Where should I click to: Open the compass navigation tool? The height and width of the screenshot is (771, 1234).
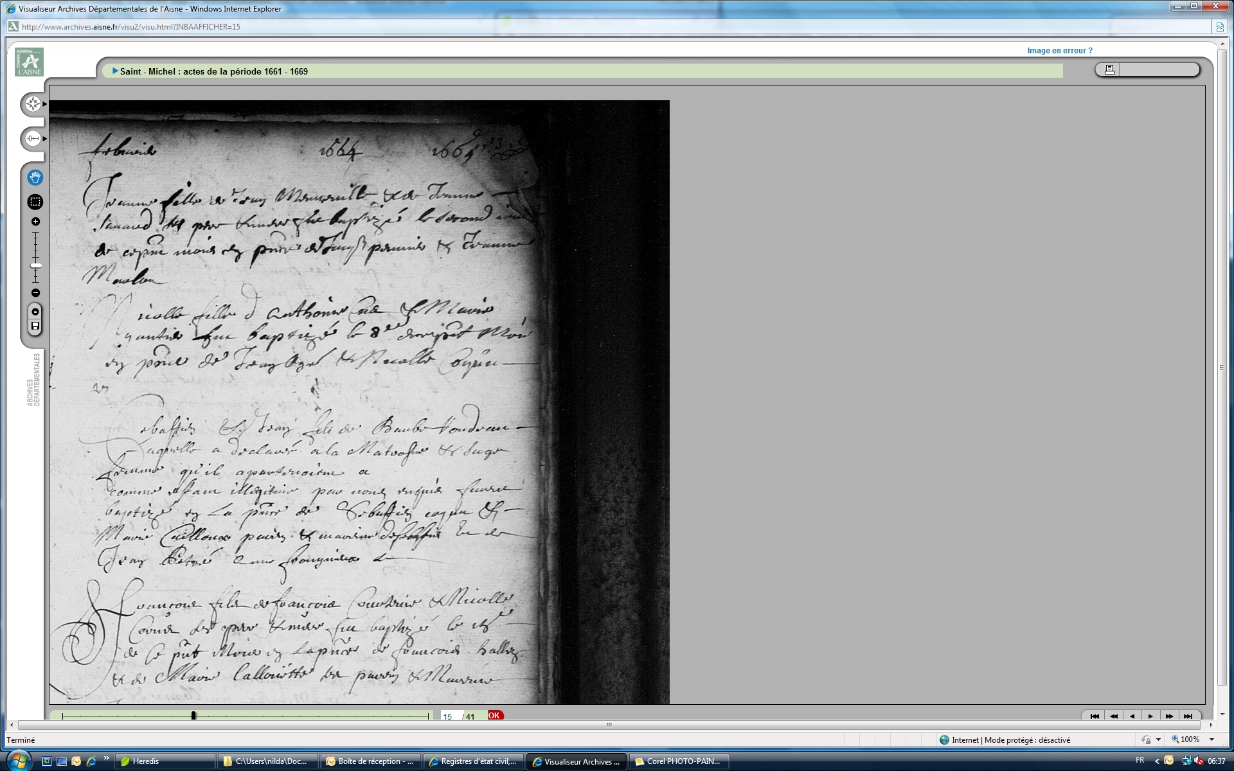pos(32,104)
